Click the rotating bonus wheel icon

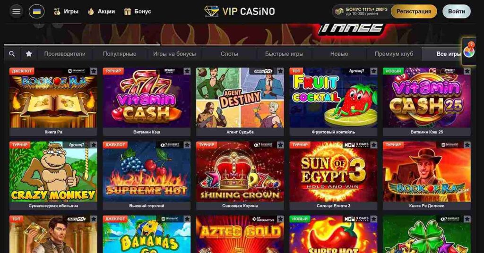click(469, 51)
